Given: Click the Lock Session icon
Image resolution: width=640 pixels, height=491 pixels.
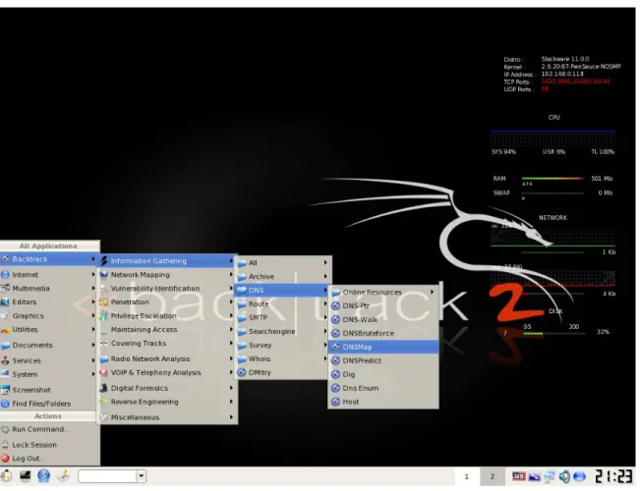Looking at the screenshot, I should (5, 445).
